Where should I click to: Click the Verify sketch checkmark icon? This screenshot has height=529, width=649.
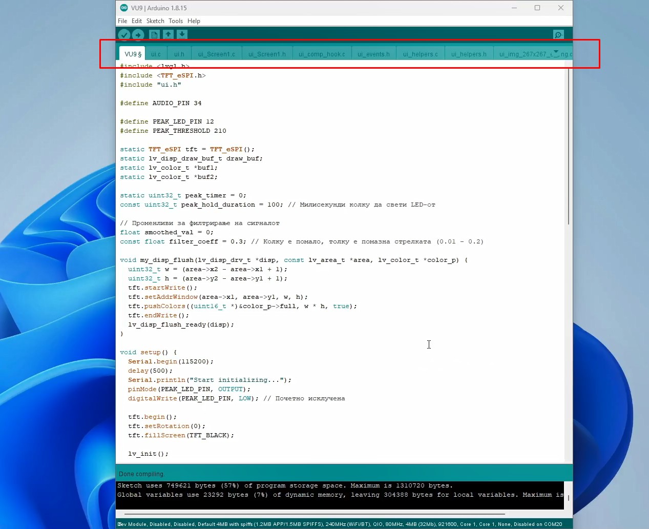pyautogui.click(x=124, y=35)
